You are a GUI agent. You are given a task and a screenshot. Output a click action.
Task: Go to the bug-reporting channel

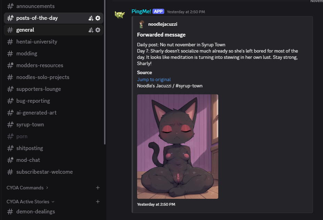(x=33, y=101)
